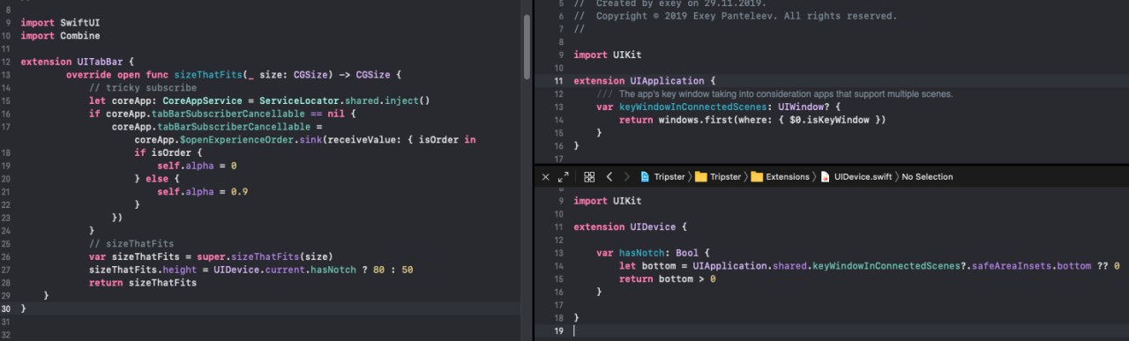
Task: Open the No Selection symbol menu
Action: coord(927,176)
